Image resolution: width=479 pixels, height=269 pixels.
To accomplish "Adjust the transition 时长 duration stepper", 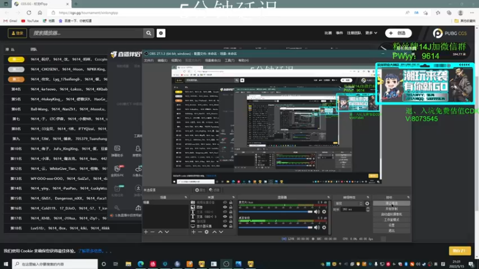I will point(368,210).
